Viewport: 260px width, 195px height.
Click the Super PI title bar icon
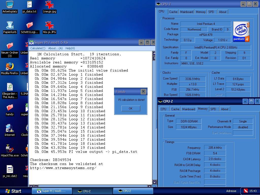pyautogui.click(x=31, y=42)
